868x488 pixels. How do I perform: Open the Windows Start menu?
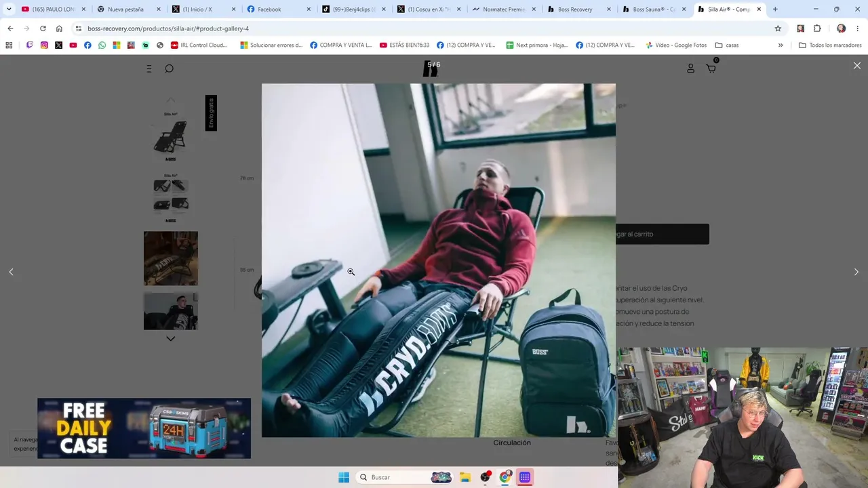click(x=344, y=477)
